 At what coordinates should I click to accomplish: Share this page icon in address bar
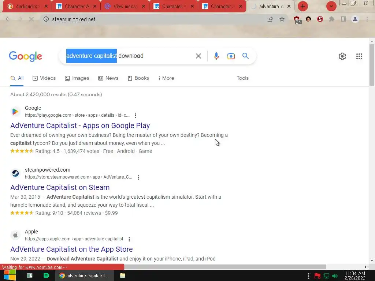point(270,19)
